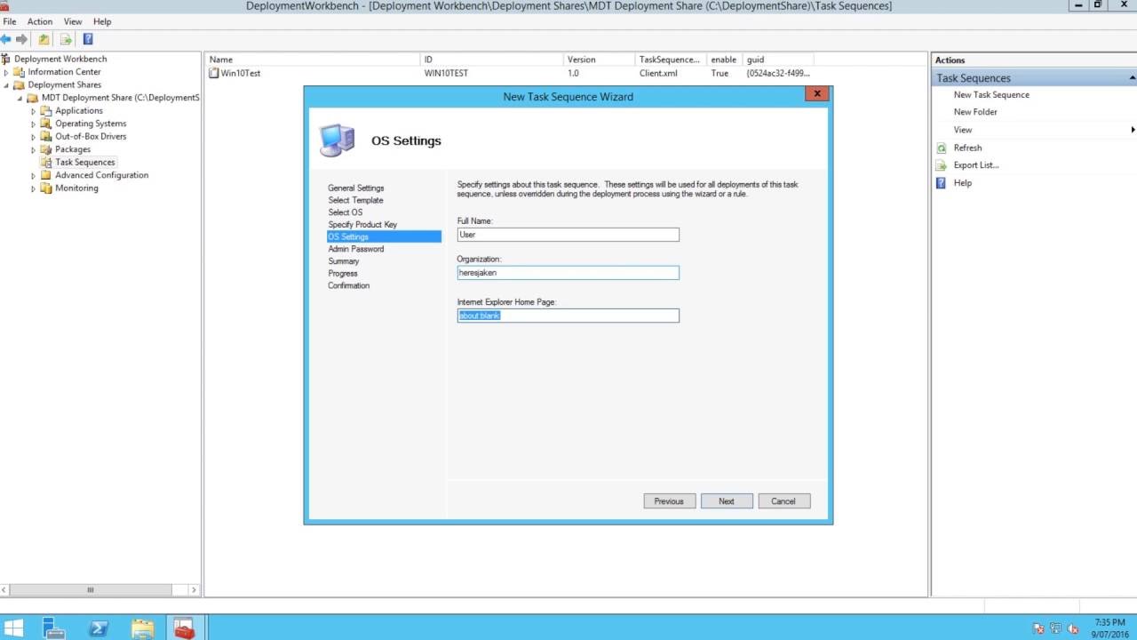
Task: Click the Up one level folder icon
Action: [44, 39]
